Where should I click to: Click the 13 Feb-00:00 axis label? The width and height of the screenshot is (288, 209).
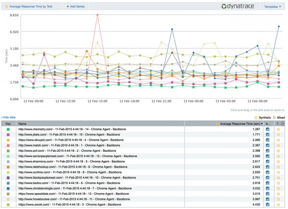tap(193, 101)
